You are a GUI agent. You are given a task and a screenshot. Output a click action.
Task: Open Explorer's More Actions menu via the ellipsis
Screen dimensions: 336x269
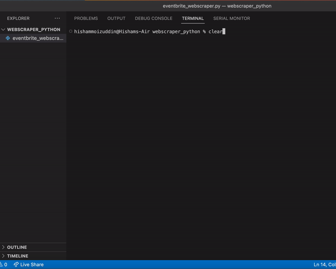pyautogui.click(x=57, y=18)
